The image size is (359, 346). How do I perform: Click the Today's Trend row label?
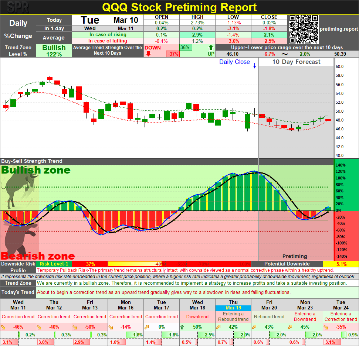point(18,292)
